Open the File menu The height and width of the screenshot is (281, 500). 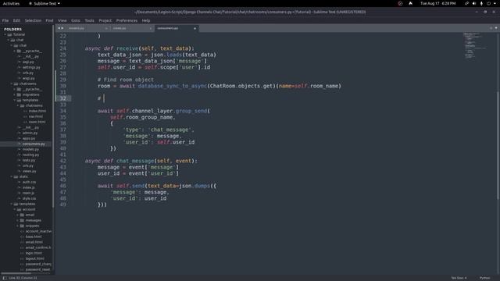(x=5, y=20)
